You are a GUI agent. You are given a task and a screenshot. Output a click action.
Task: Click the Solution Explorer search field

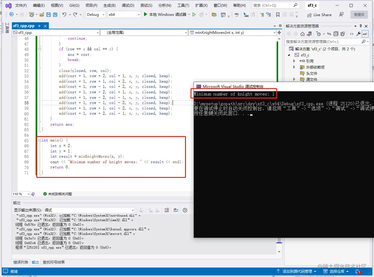327,41
